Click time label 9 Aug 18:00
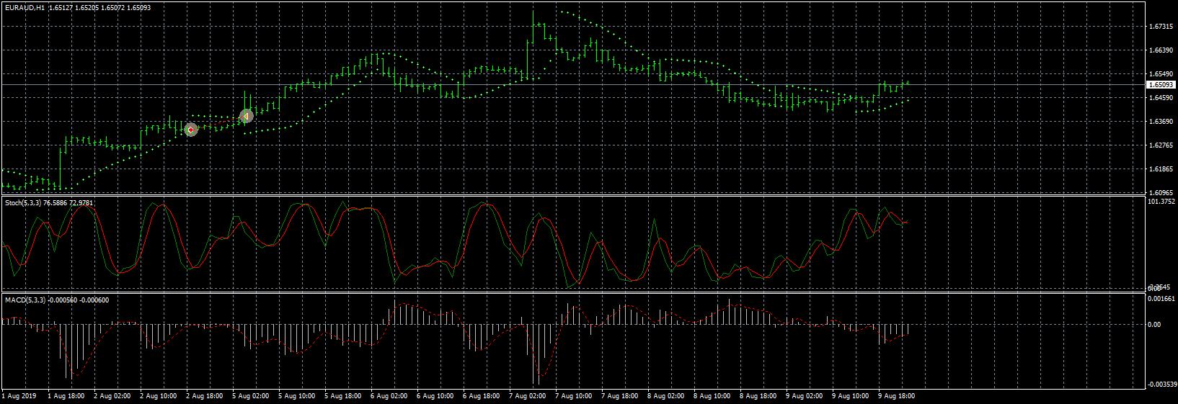1178x404 pixels. click(897, 396)
